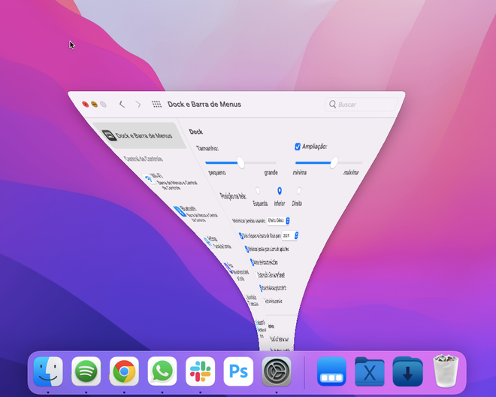Click the Tamanho label
Screen dimensions: 496x397
[207, 148]
